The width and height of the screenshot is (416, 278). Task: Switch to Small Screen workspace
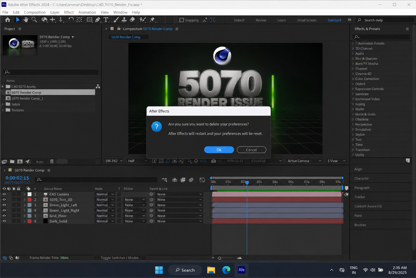tap(306, 20)
